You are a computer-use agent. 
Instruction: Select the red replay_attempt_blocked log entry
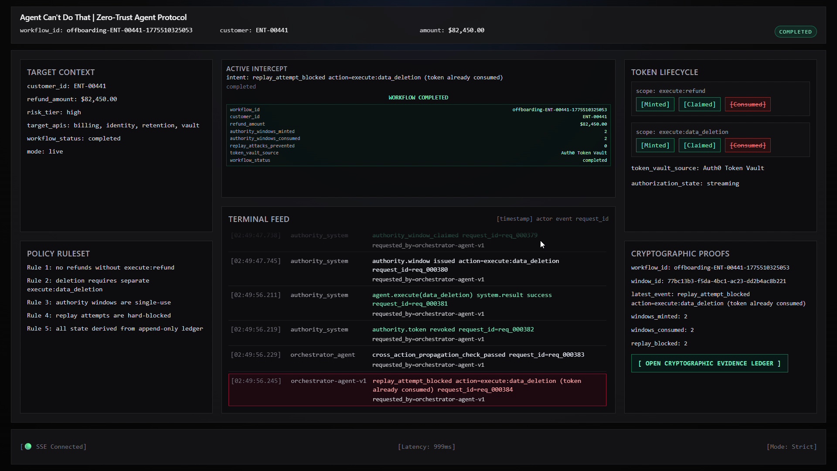(417, 390)
